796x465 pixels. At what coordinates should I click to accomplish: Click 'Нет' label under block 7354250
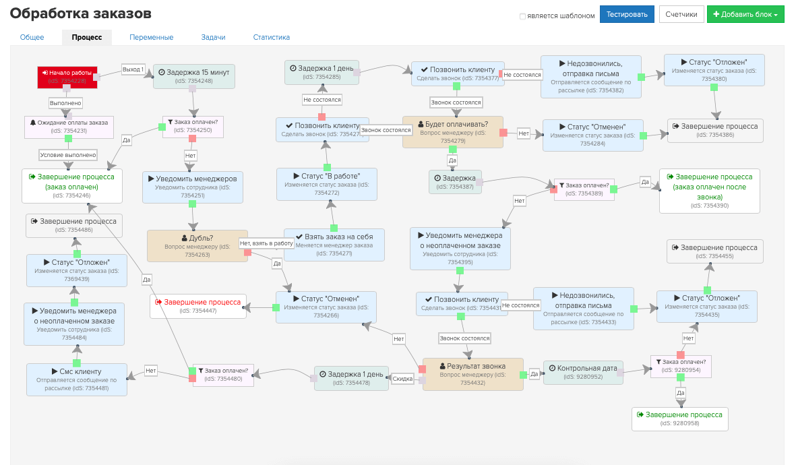click(x=190, y=156)
